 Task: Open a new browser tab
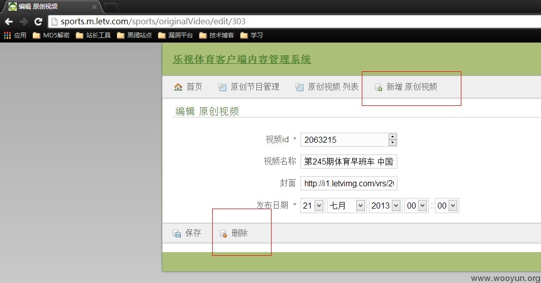[111, 7]
